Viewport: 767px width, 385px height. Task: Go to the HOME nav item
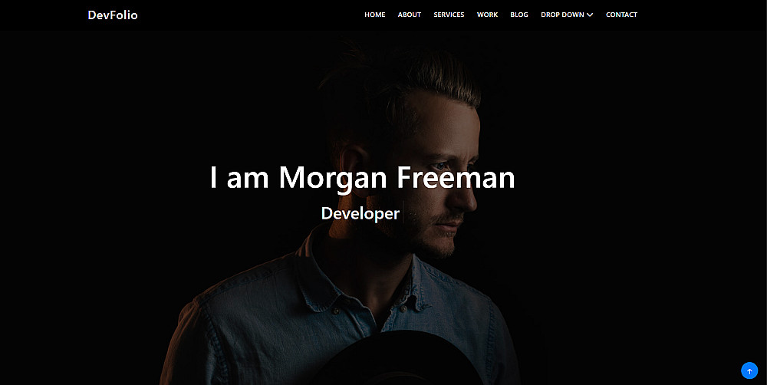pos(375,15)
